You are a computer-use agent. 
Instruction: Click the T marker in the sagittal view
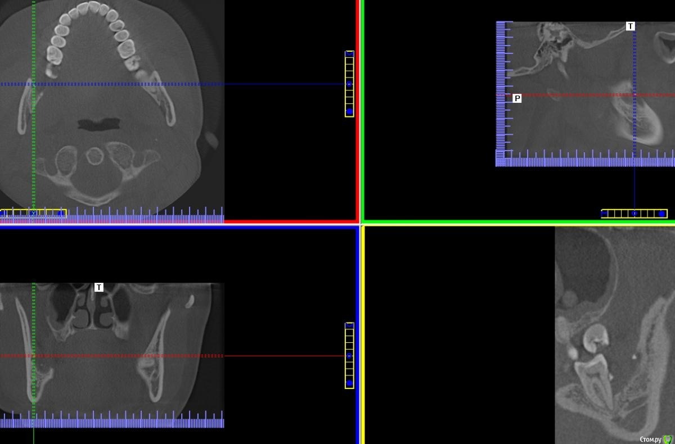click(631, 26)
